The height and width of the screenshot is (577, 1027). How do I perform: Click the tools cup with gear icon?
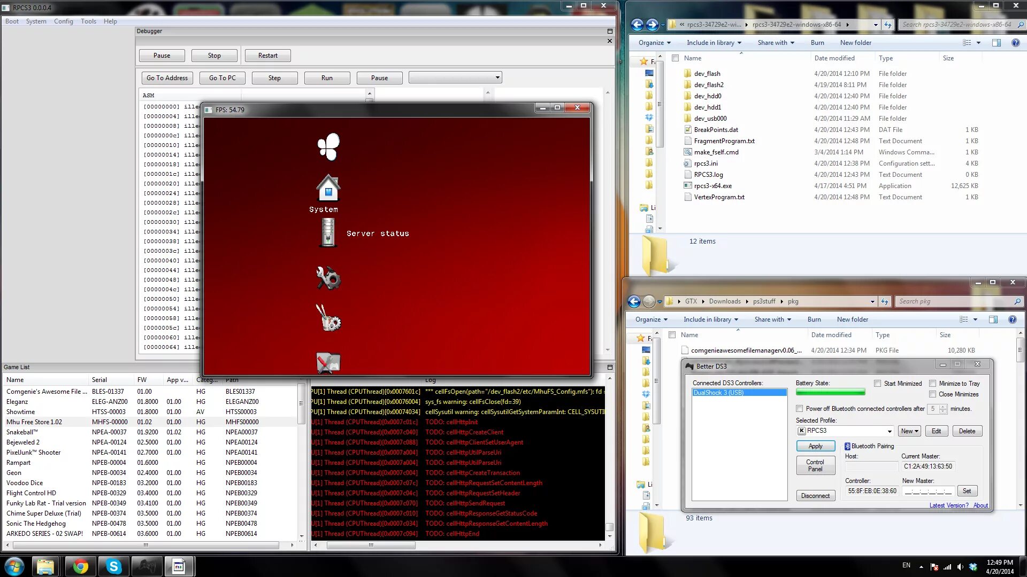[x=328, y=318]
